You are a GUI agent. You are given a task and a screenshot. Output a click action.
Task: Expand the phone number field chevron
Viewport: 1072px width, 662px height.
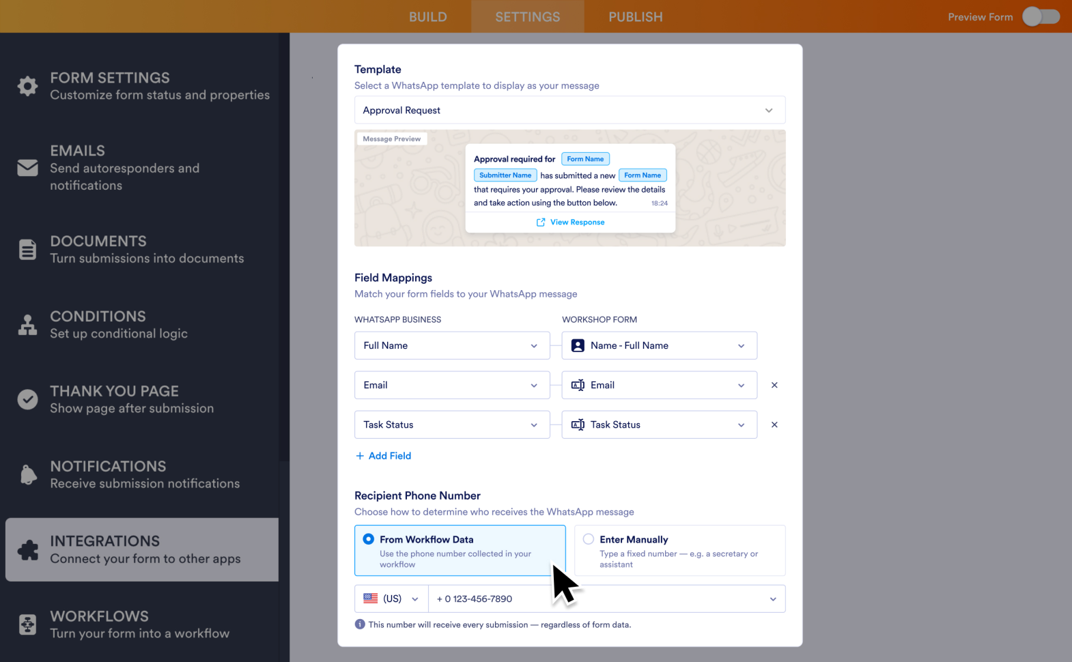coord(773,599)
